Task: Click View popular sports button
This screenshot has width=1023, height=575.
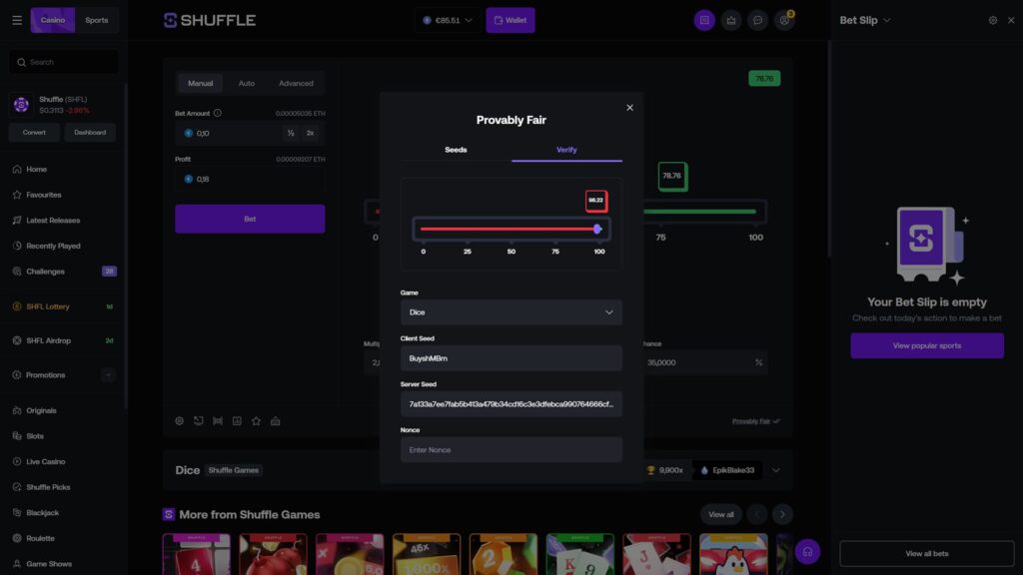Action: [x=927, y=345]
